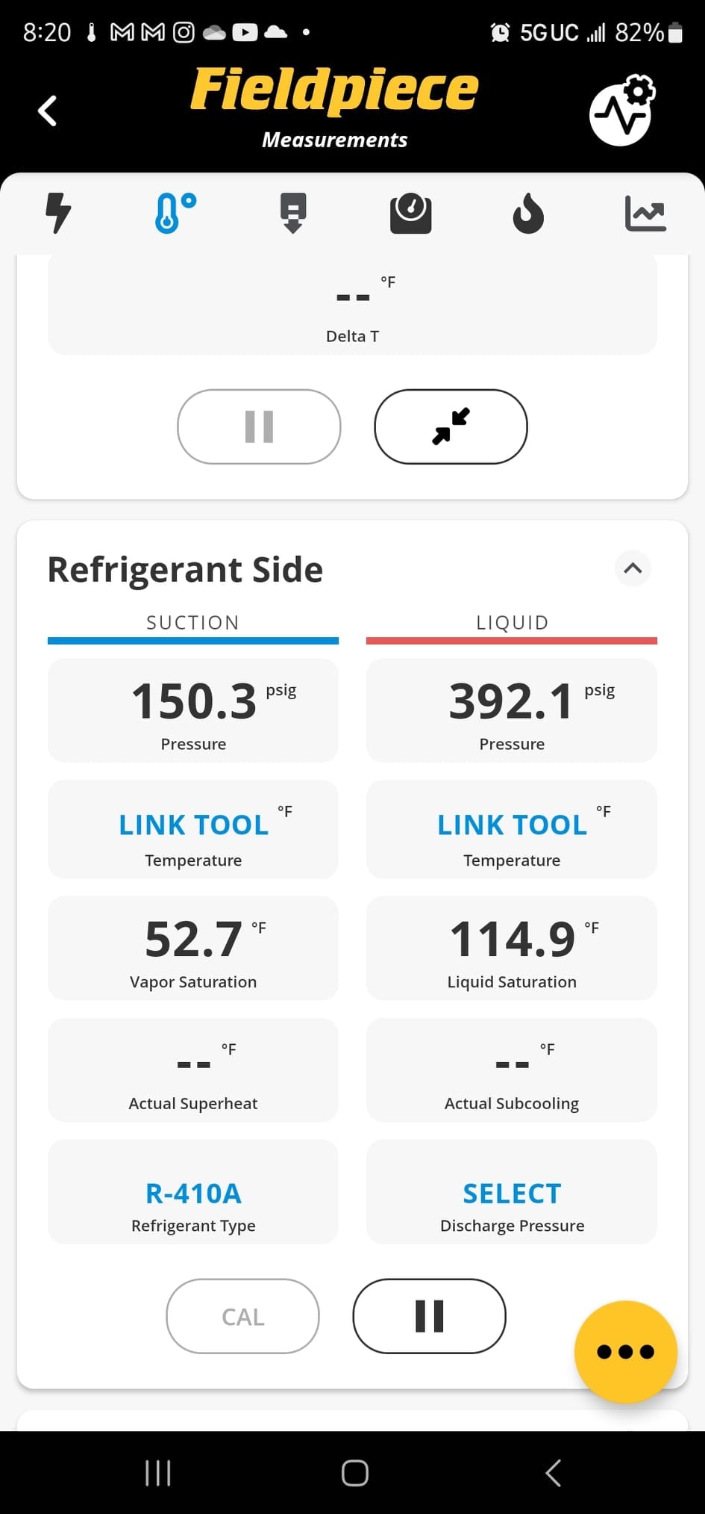Tap the Actual Superheat card

coord(193,1070)
